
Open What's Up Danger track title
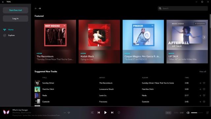[20, 110]
